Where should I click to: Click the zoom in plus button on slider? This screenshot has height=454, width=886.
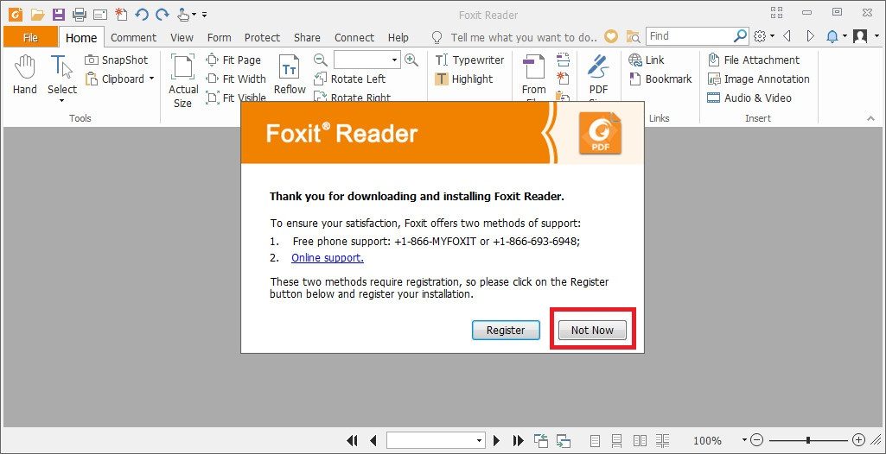pos(858,440)
